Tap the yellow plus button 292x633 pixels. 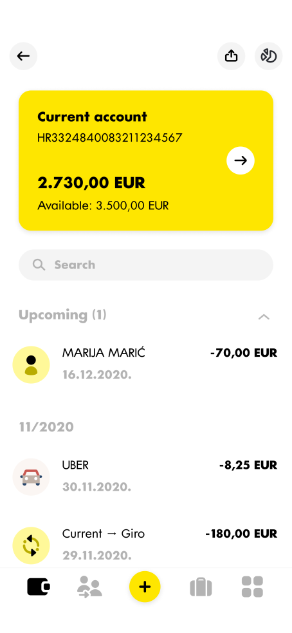coord(145,587)
